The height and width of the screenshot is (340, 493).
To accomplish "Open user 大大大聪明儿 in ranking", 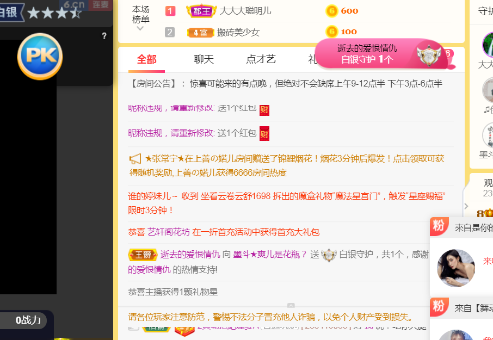I will point(245,11).
